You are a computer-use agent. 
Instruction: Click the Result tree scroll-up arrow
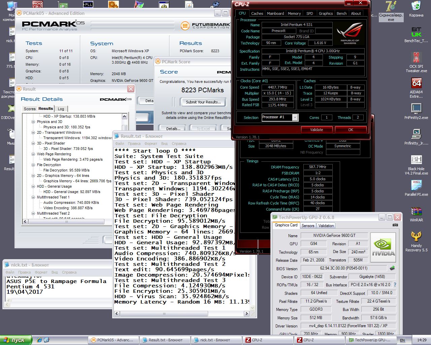point(124,116)
